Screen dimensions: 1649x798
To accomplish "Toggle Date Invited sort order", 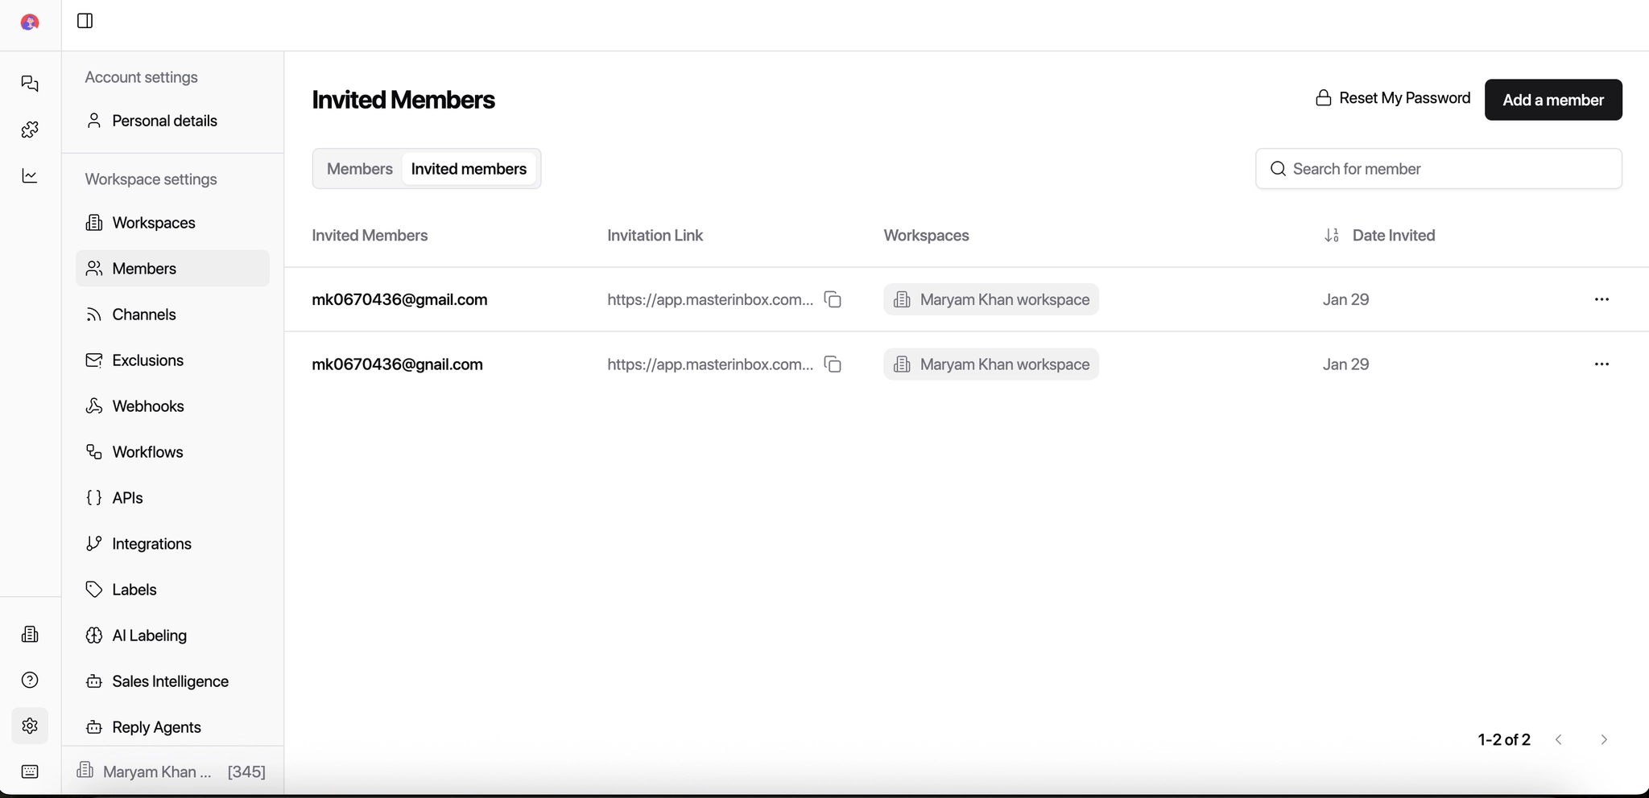I will click(1330, 235).
